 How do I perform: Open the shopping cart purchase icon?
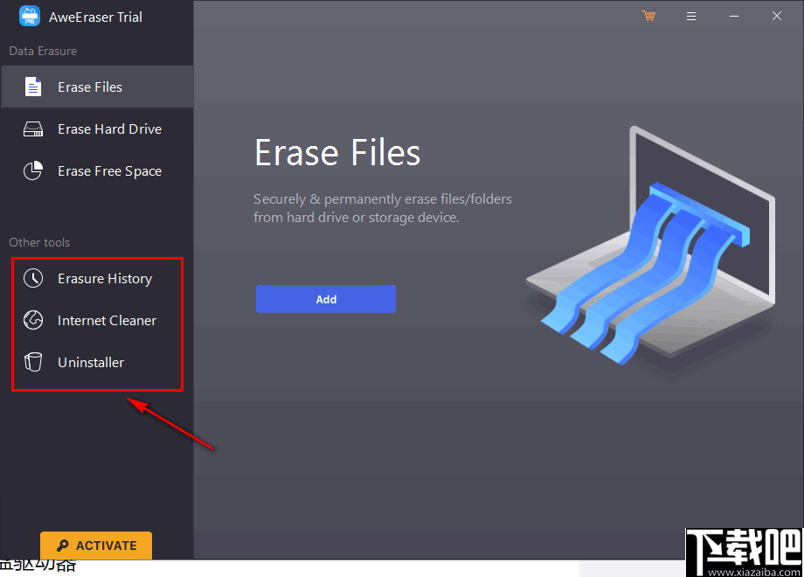(x=648, y=16)
